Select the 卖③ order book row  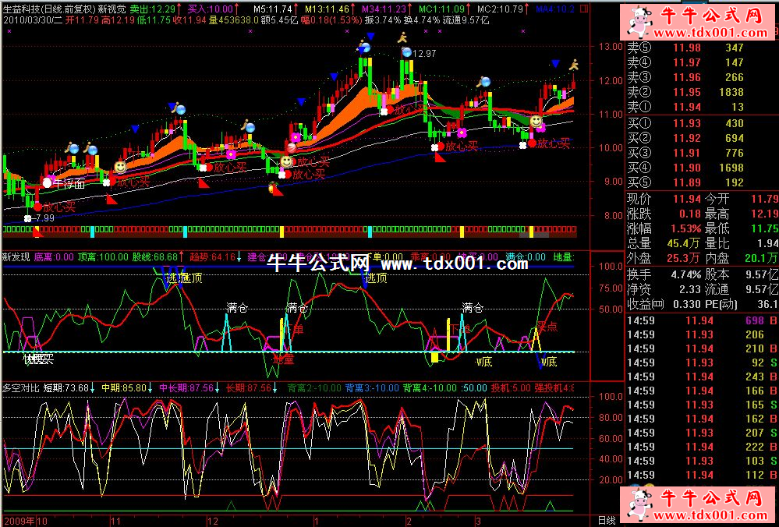700,77
